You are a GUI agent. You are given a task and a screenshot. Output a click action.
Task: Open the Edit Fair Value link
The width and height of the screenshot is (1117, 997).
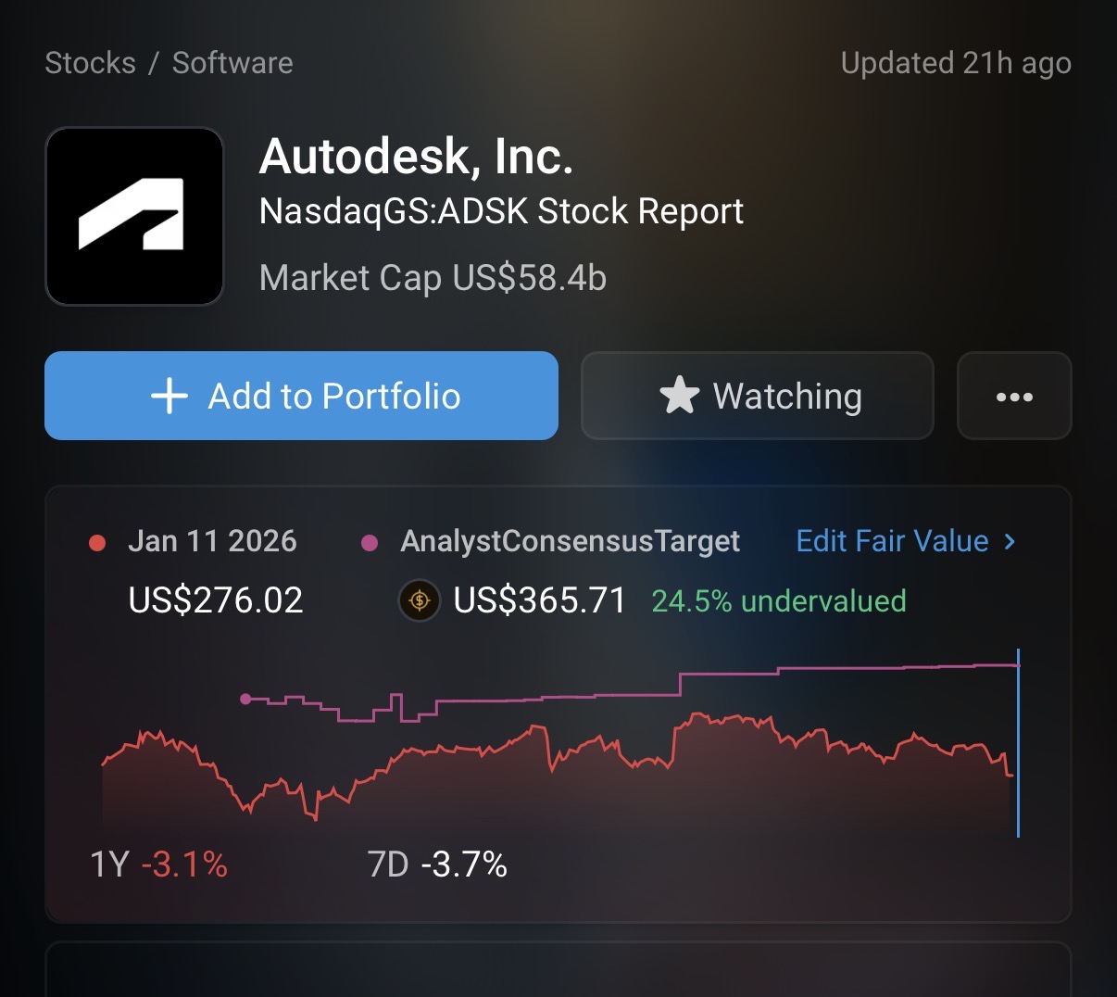[892, 541]
